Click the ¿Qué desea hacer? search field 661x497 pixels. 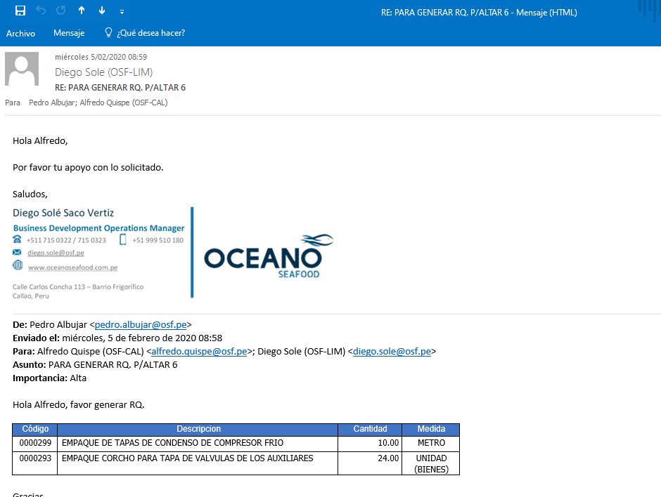(x=151, y=33)
